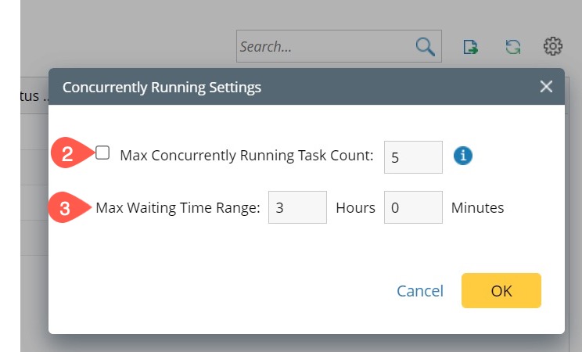This screenshot has width=582, height=352.
Task: Click the task count field showing 5
Action: tap(413, 157)
